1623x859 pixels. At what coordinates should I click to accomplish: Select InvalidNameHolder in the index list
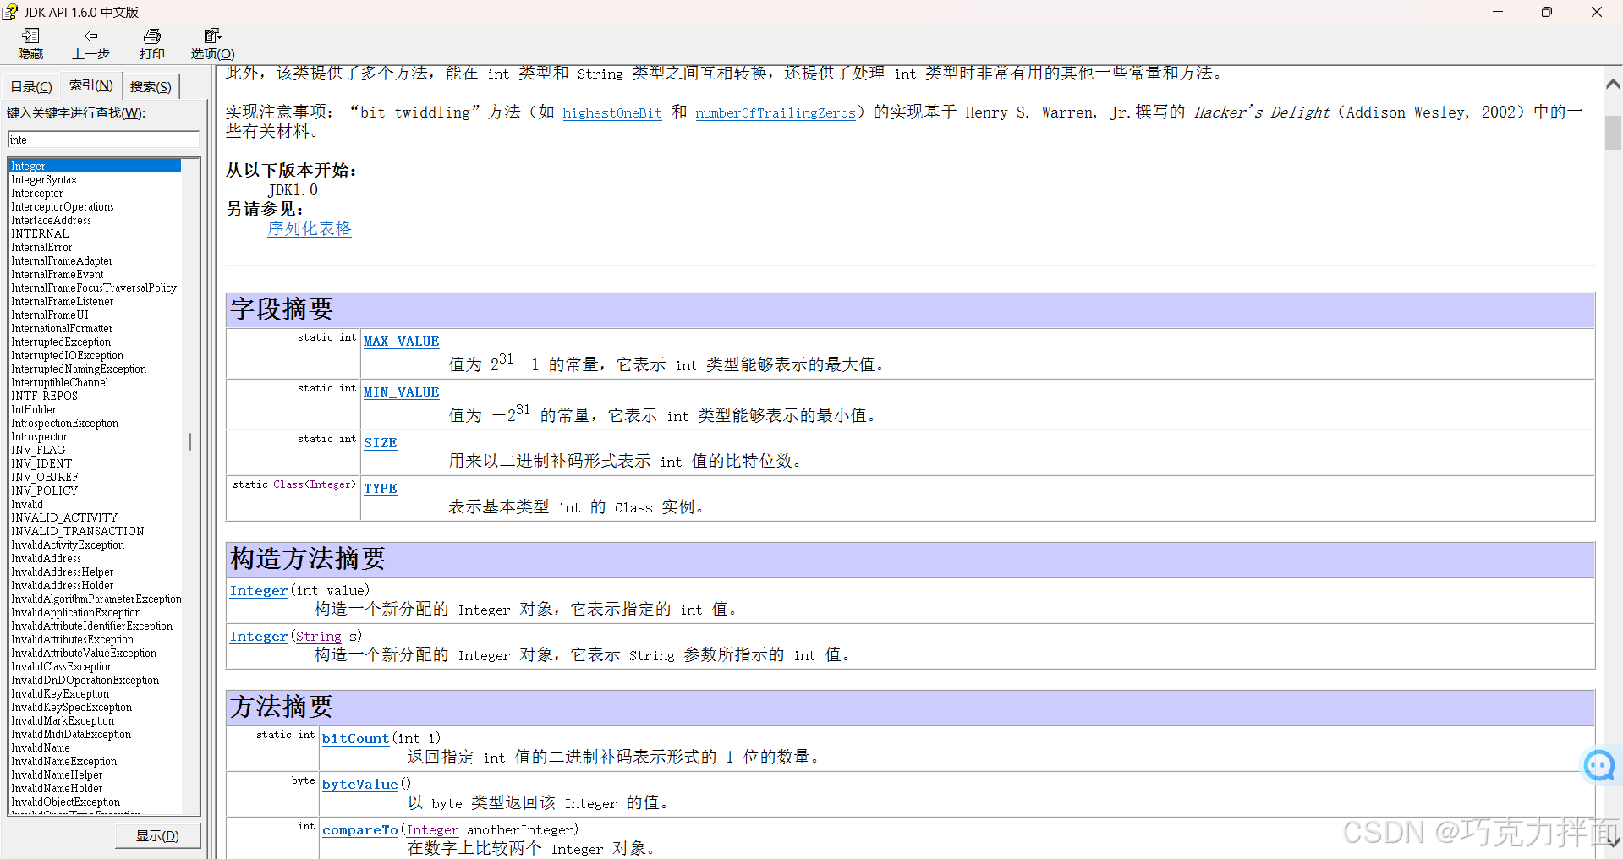[57, 788]
